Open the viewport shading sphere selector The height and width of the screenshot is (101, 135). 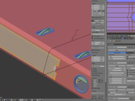[5, 100]
